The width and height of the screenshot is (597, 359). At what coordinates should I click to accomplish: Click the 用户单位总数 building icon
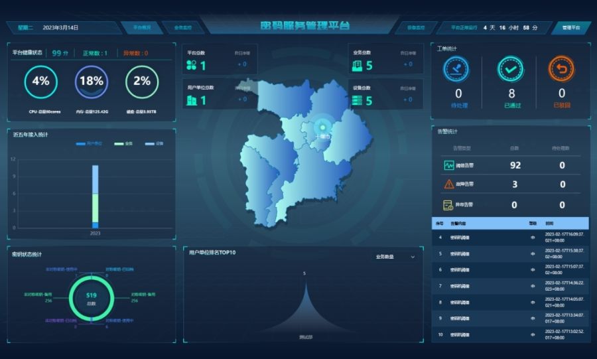(x=192, y=100)
